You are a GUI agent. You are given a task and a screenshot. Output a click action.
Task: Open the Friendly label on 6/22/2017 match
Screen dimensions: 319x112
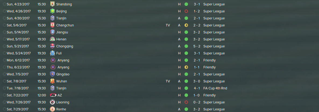pyautogui.click(x=210, y=67)
